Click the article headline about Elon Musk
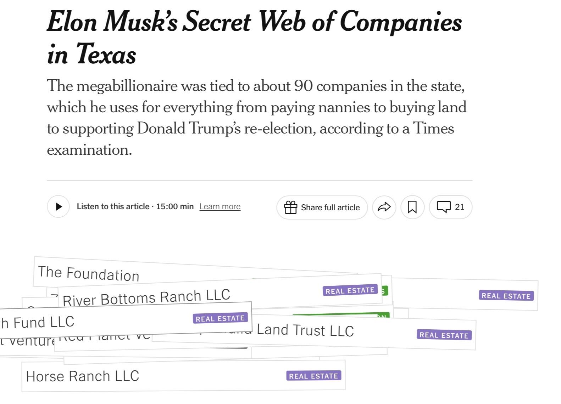This screenshot has width=561, height=404. tap(254, 37)
